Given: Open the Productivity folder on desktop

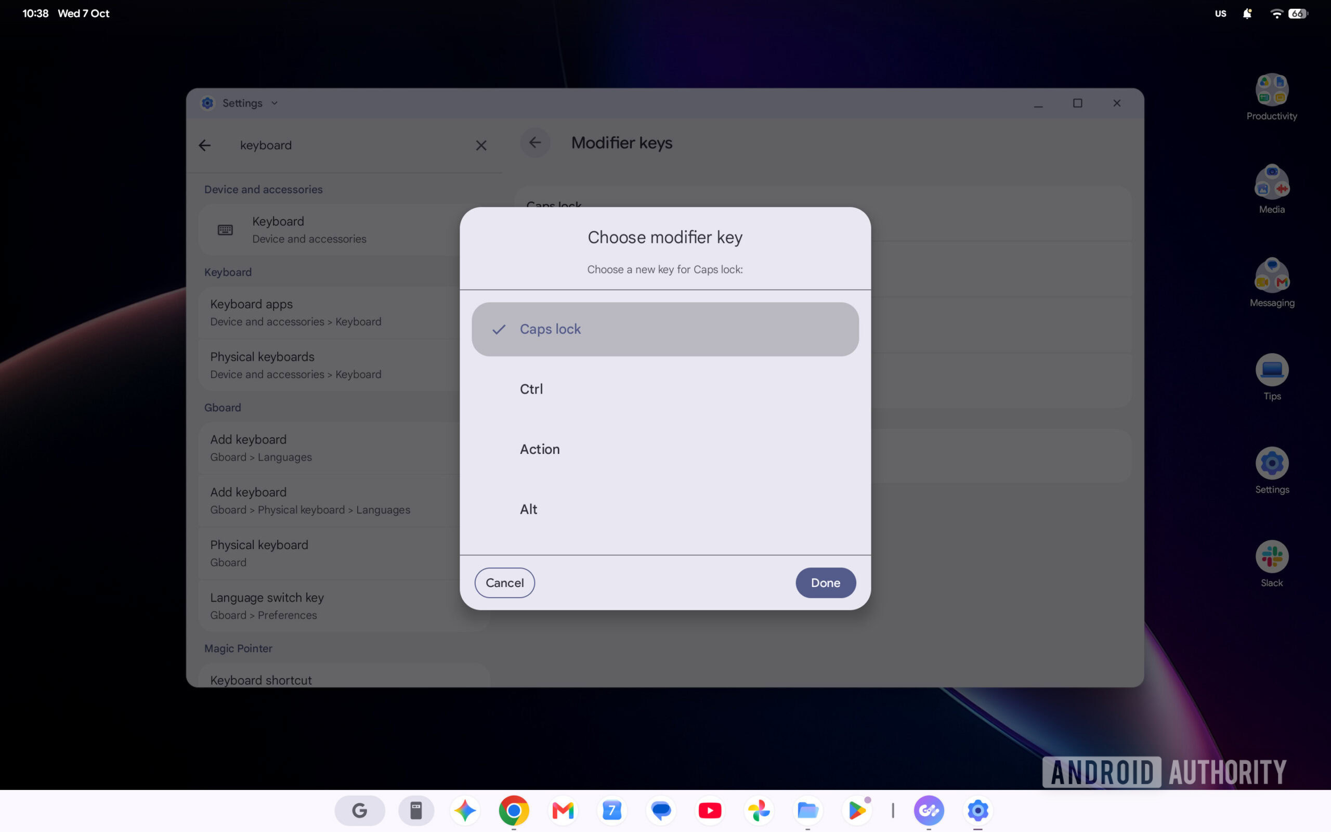Looking at the screenshot, I should click(1272, 97).
